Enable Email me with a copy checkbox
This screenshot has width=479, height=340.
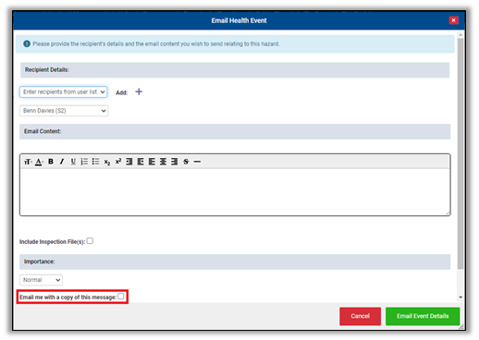(x=121, y=297)
